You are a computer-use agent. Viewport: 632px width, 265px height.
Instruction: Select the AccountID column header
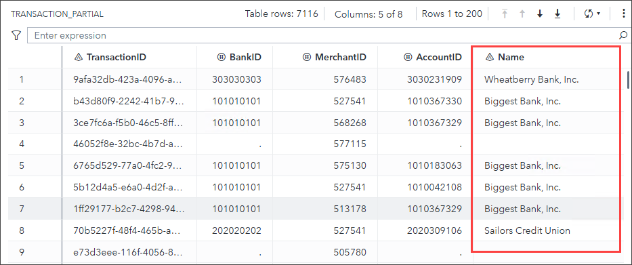point(425,58)
